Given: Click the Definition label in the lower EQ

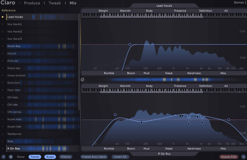Looking at the screenshot, I should 205,86.
